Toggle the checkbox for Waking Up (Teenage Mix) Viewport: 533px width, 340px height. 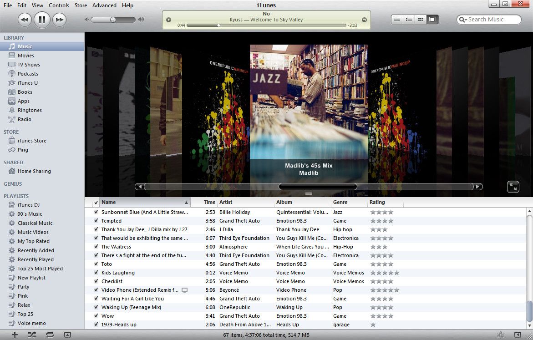95,307
